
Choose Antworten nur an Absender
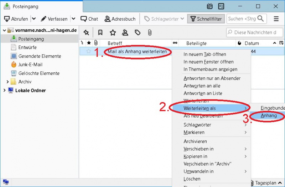click(212, 78)
